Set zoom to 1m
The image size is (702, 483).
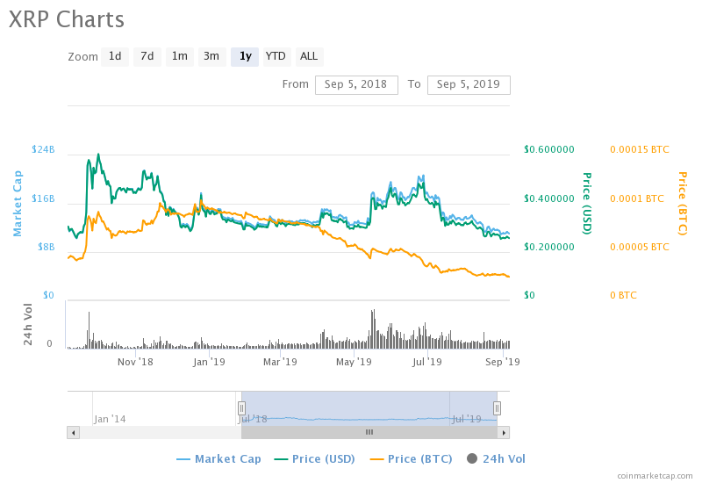point(180,57)
